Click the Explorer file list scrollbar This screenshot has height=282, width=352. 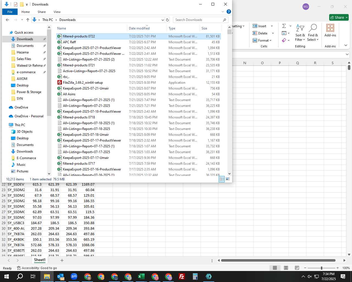point(229,32)
